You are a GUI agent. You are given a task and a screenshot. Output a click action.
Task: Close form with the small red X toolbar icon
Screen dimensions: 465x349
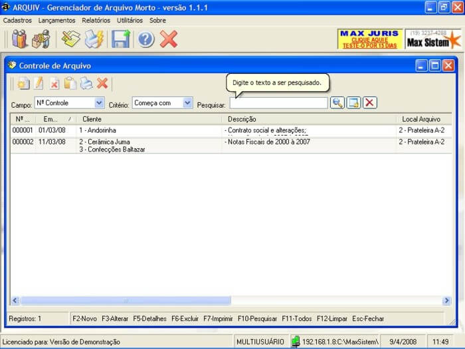tap(102, 83)
